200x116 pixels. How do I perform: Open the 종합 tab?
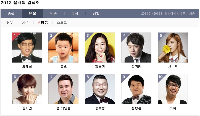[x=11, y=14]
